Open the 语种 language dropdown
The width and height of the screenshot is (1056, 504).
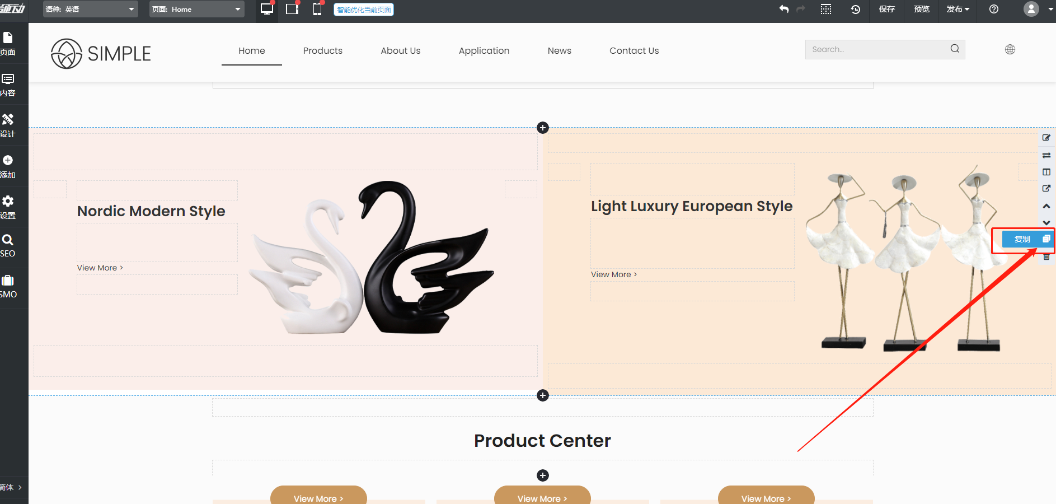pos(90,9)
